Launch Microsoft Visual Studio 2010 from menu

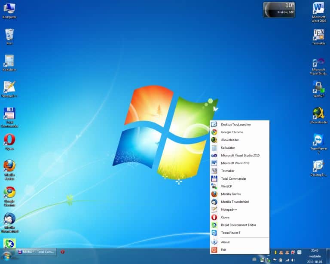pyautogui.click(x=240, y=155)
